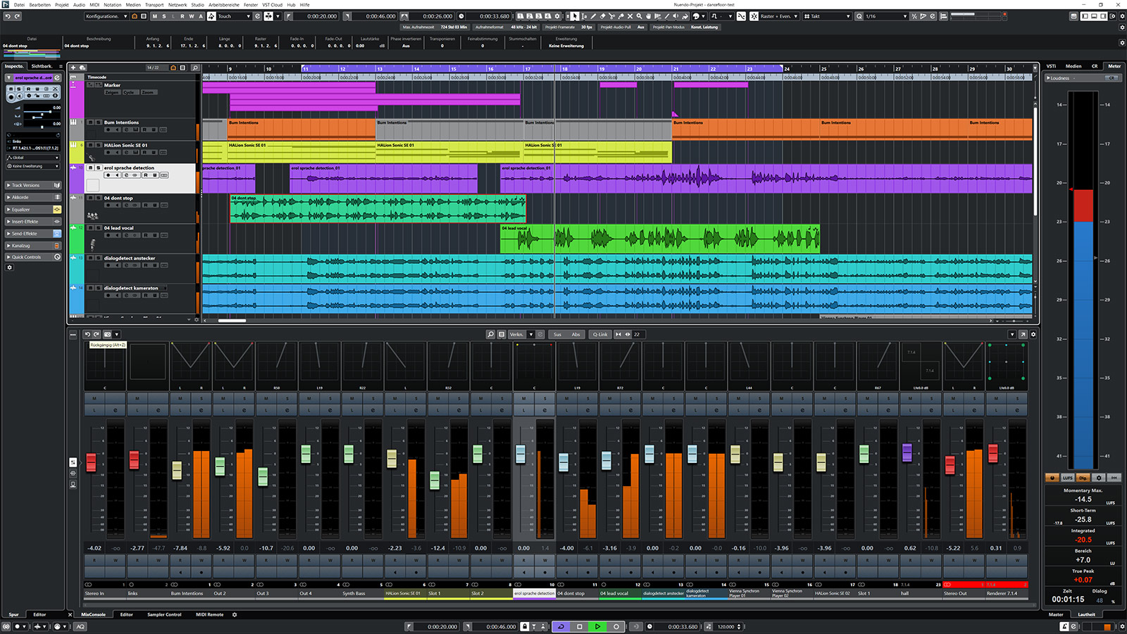This screenshot has height=634, width=1127.
Task: Select the Draw pencil tool
Action: 593,16
